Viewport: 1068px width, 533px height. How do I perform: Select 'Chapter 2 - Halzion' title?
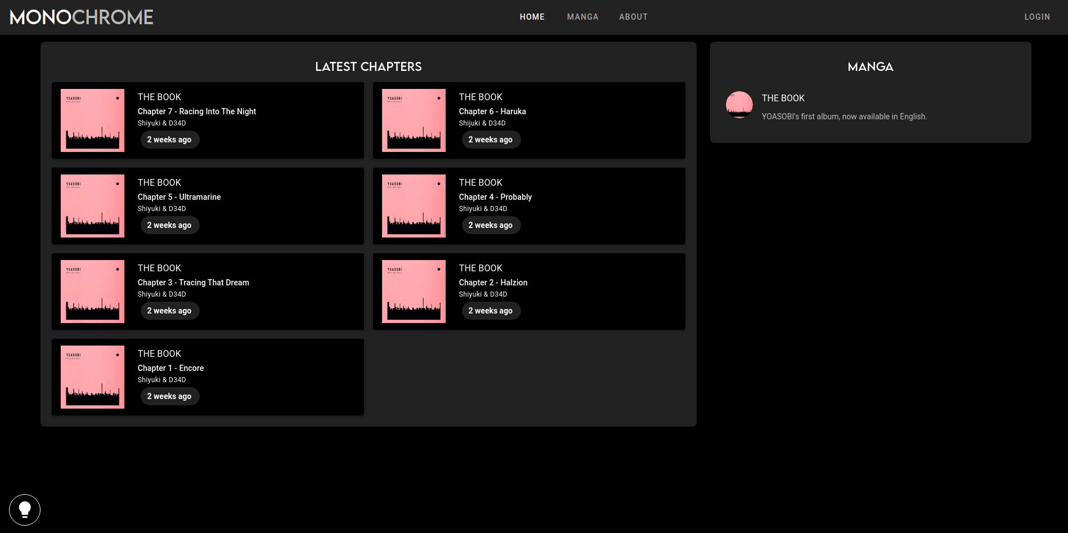[493, 283]
